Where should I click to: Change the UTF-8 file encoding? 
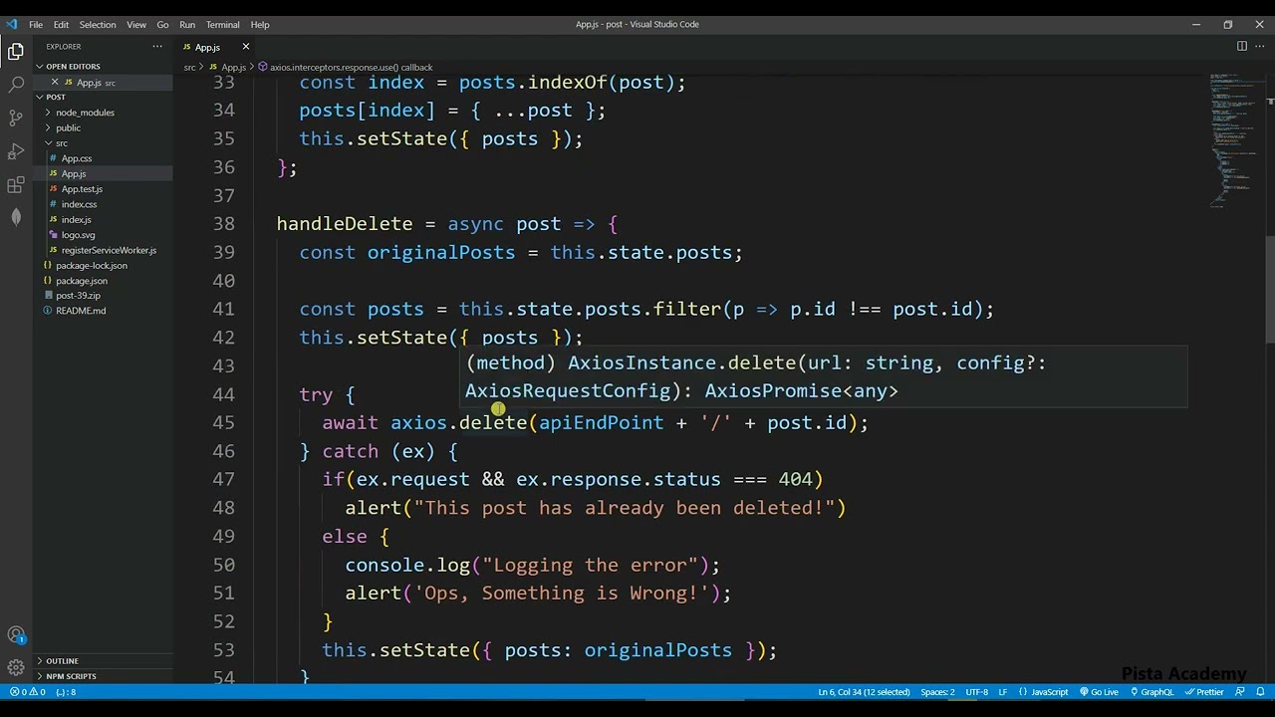(977, 692)
